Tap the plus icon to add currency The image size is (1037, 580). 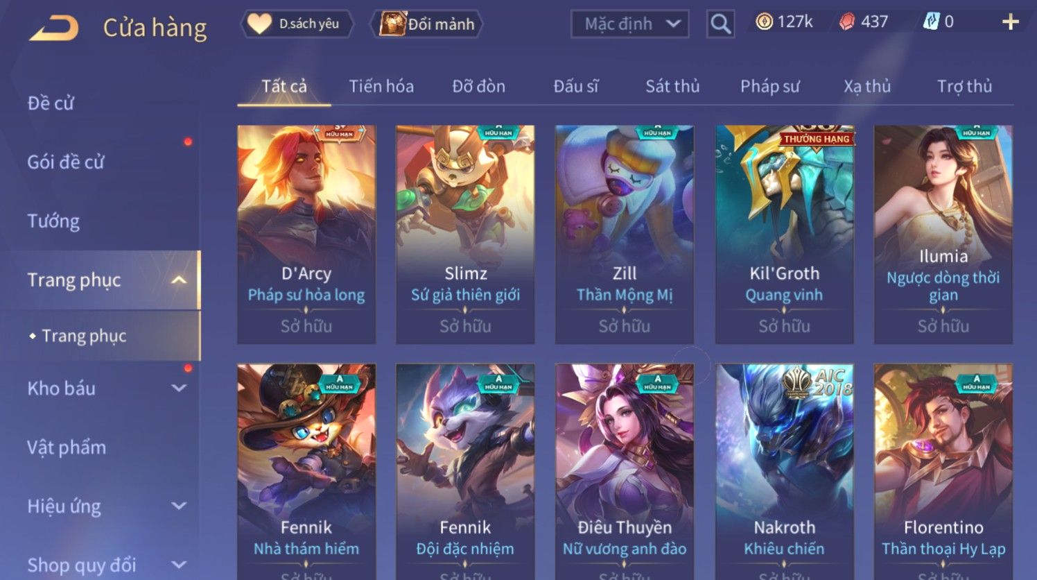tap(1010, 22)
